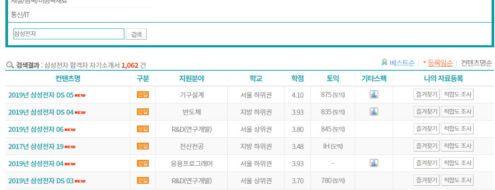Click the 3.48 GPA cell
The width and height of the screenshot is (495, 190).
[298, 146]
